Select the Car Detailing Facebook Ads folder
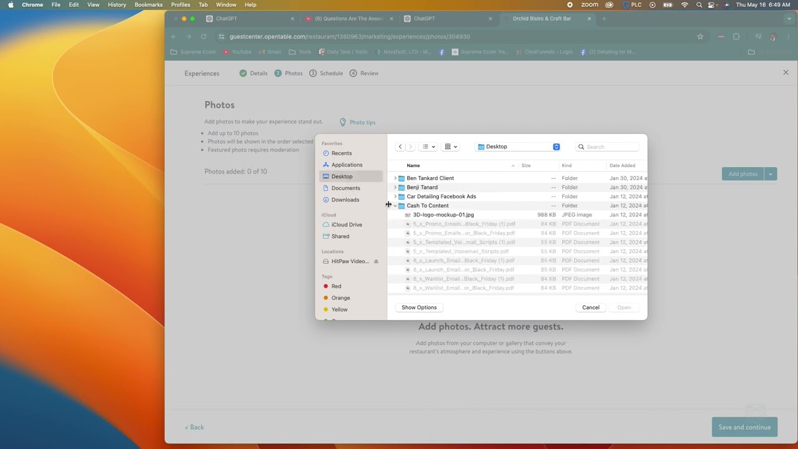This screenshot has width=798, height=449. 519,196
